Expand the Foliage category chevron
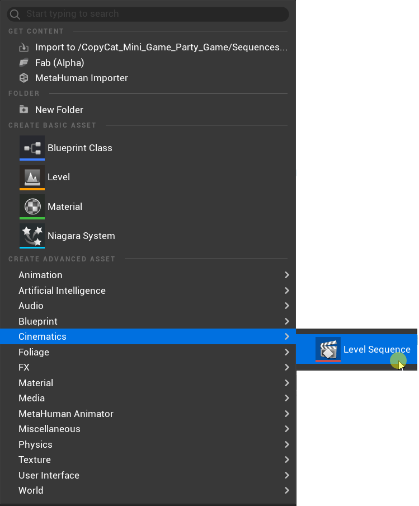This screenshot has height=506, width=419. (x=287, y=352)
